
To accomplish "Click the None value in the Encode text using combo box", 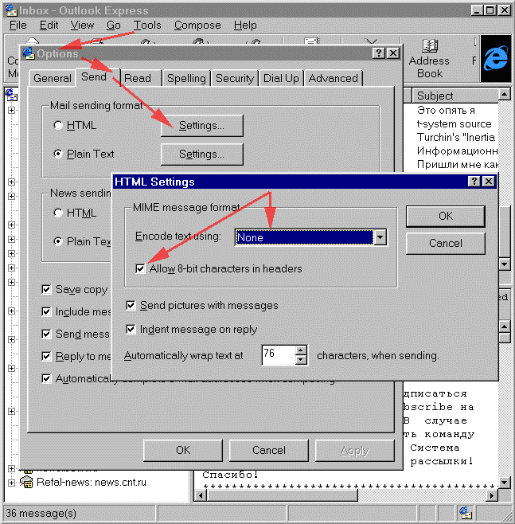I will click(304, 237).
